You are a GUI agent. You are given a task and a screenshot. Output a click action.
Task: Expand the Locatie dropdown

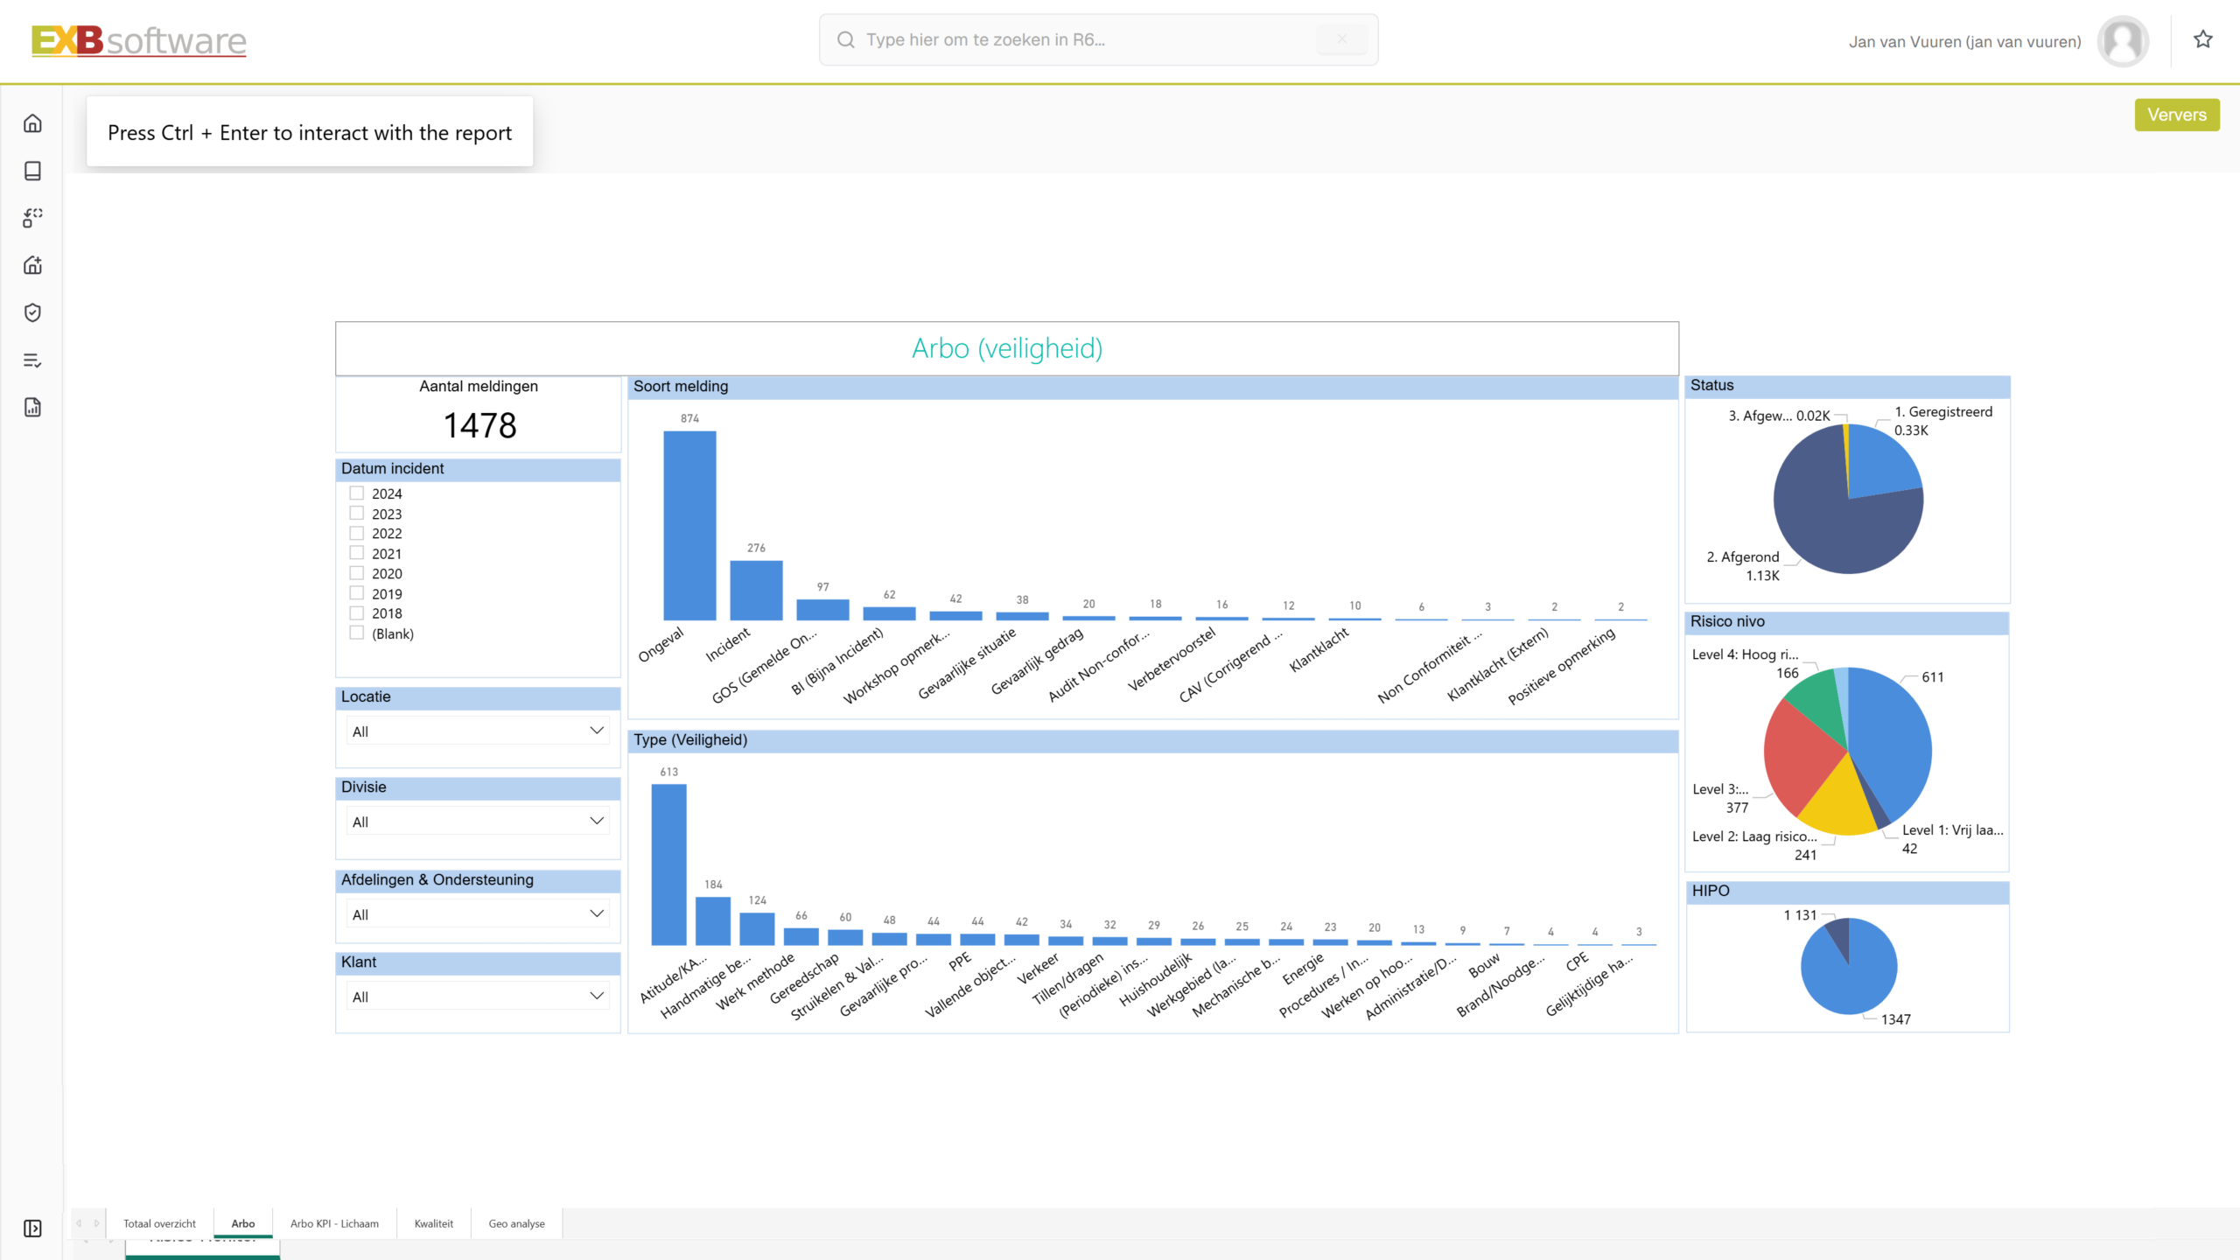coord(478,731)
